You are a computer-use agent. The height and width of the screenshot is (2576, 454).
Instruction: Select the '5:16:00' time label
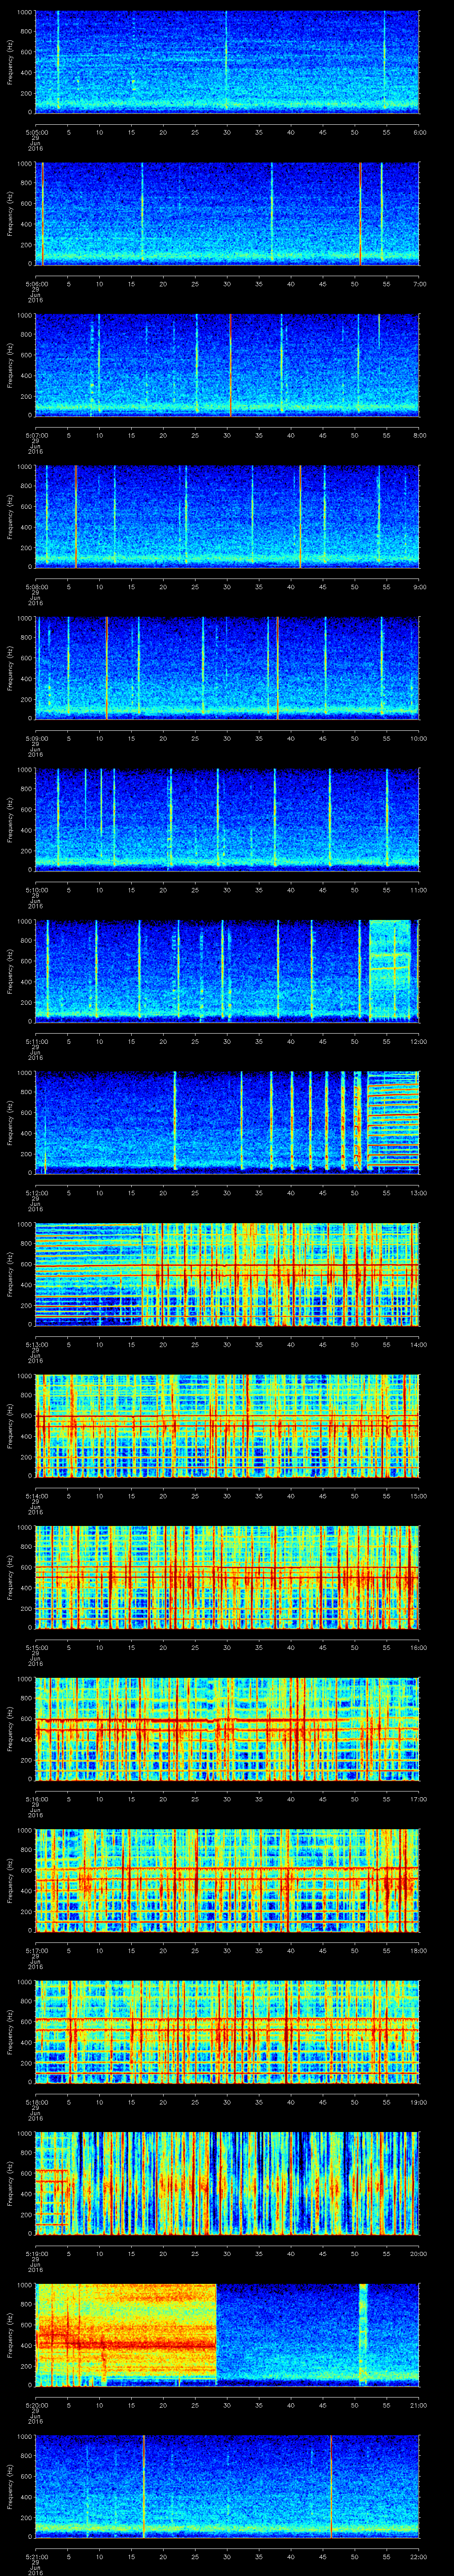coord(36,1799)
